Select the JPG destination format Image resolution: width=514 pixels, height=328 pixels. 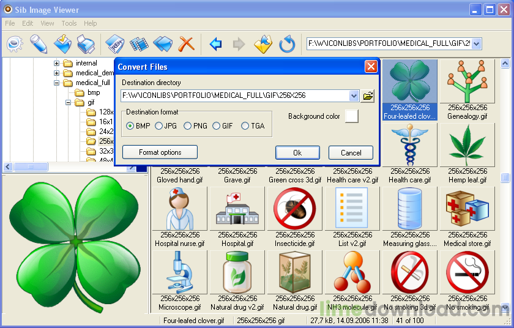click(x=159, y=126)
